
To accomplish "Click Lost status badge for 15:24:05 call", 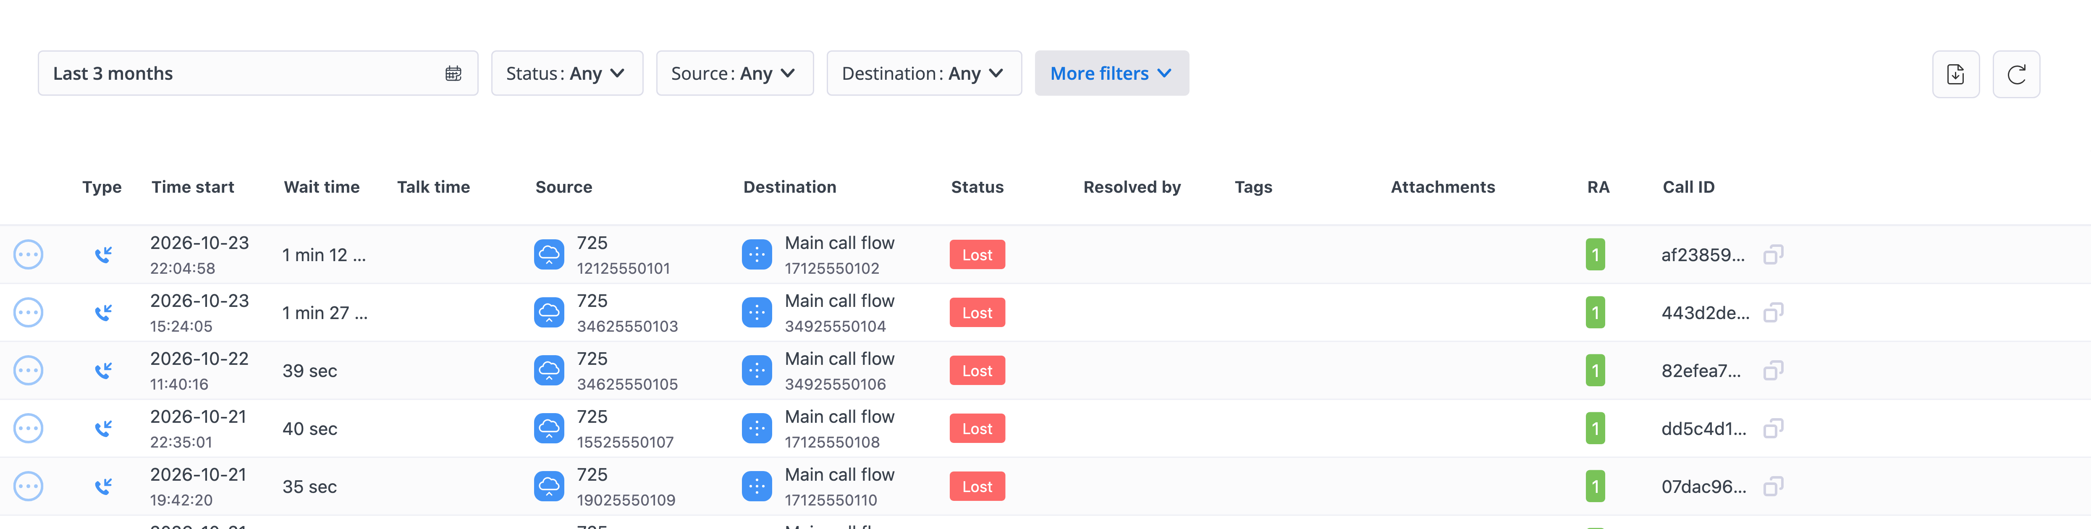I will [x=977, y=312].
